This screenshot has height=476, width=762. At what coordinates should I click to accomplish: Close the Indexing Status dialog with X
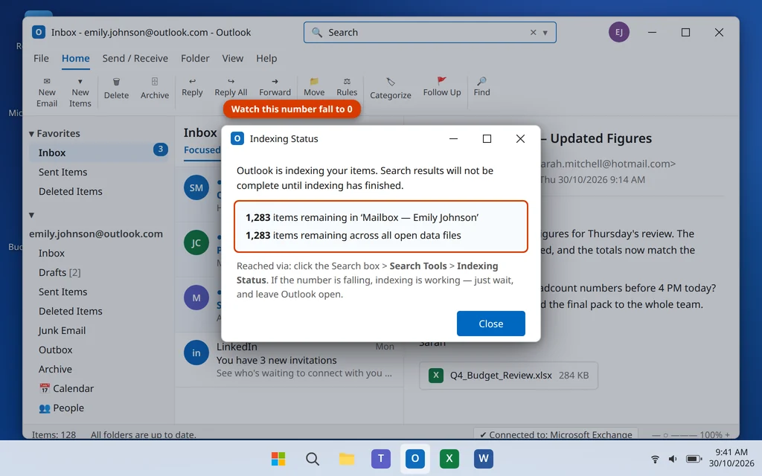tap(520, 139)
